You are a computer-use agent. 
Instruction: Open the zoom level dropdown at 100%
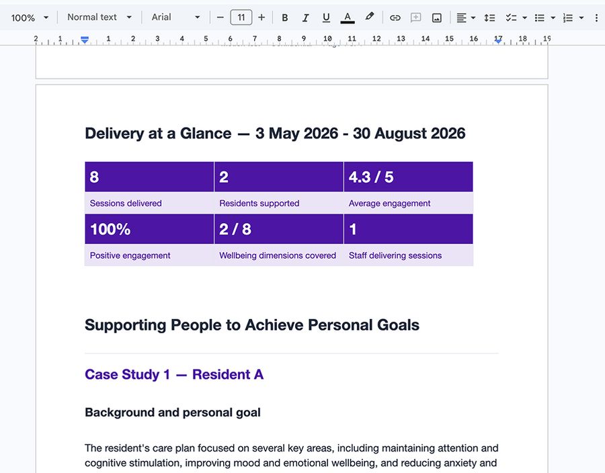pyautogui.click(x=30, y=17)
